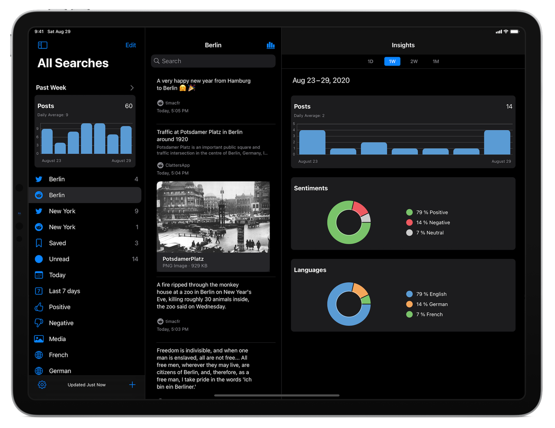This screenshot has width=555, height=428.
Task: Open the PotsdamerPlatz image thumbnail
Action: (x=213, y=217)
